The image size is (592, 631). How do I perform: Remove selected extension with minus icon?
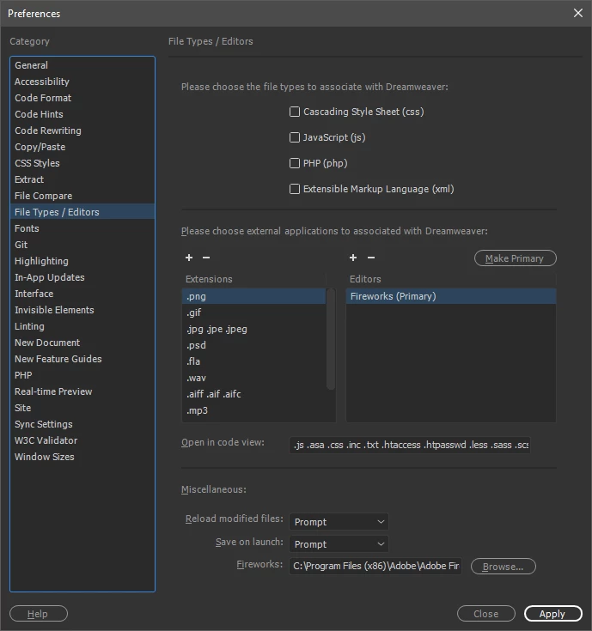[206, 258]
